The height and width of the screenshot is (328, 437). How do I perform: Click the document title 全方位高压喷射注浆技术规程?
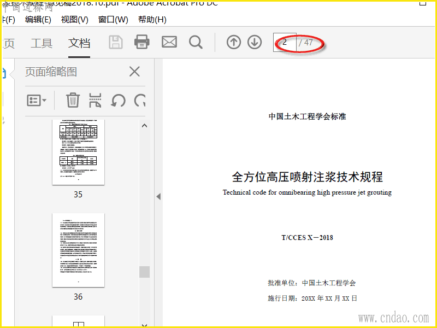point(308,177)
